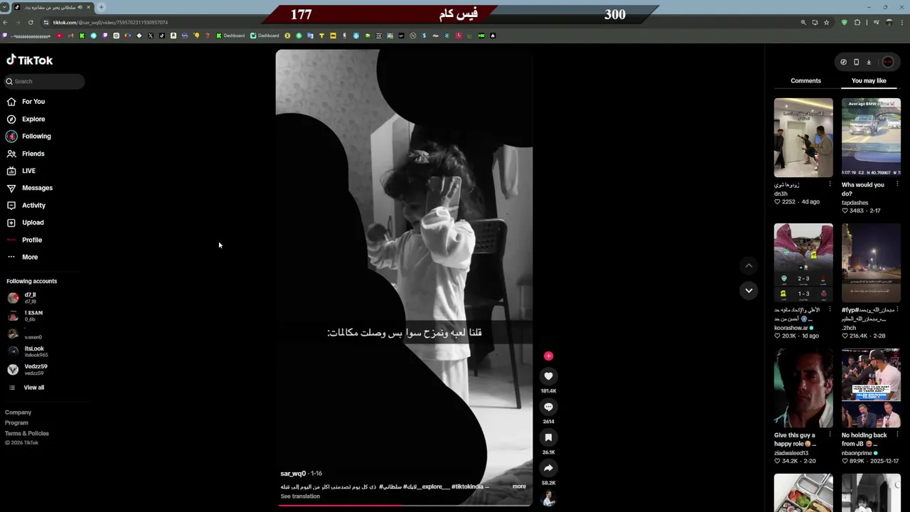Click the Search input field
Image resolution: width=910 pixels, height=512 pixels.
click(x=44, y=81)
